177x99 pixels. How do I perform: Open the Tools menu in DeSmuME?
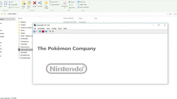pos(60,28)
